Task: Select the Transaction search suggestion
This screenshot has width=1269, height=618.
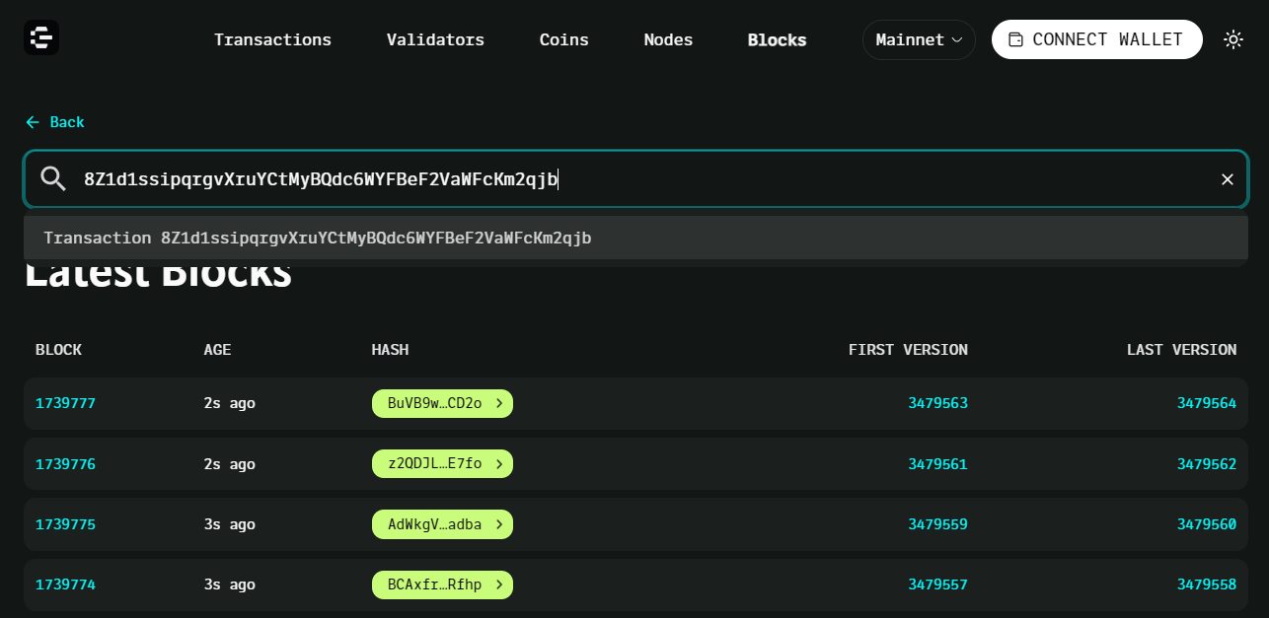Action: pos(635,238)
